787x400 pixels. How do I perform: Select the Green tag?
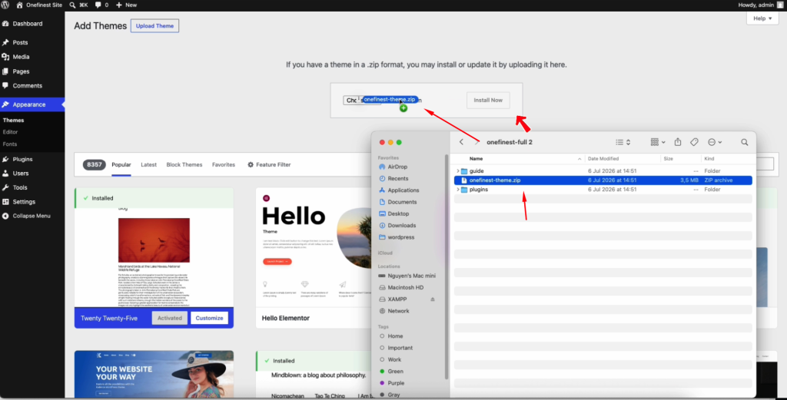391,372
